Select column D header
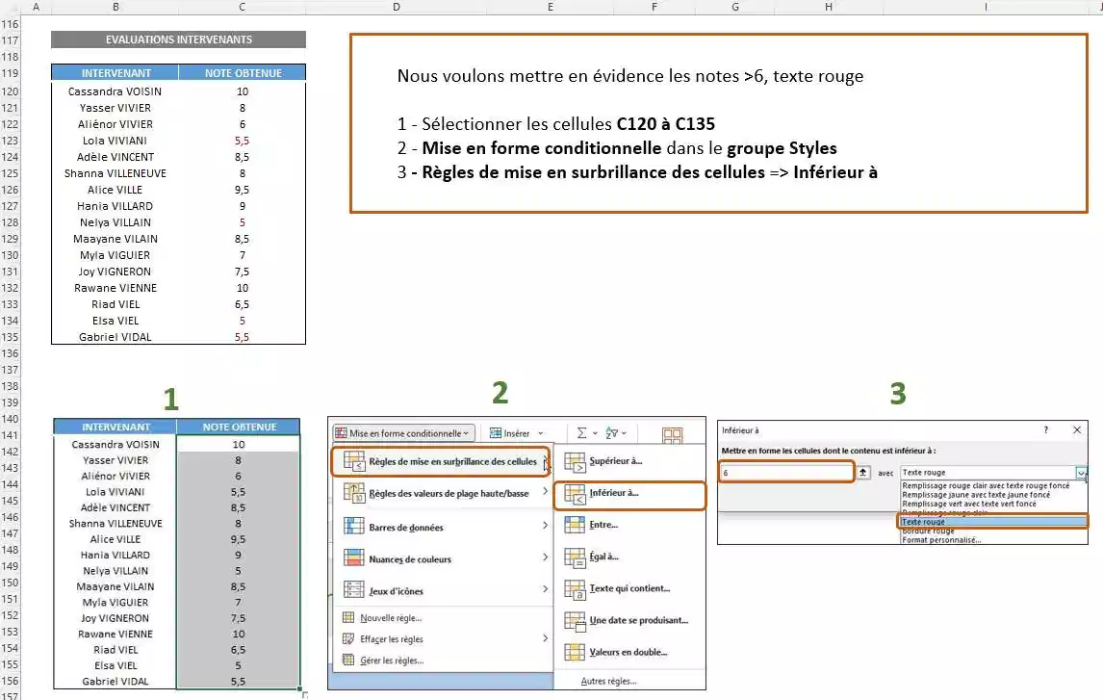 (396, 7)
